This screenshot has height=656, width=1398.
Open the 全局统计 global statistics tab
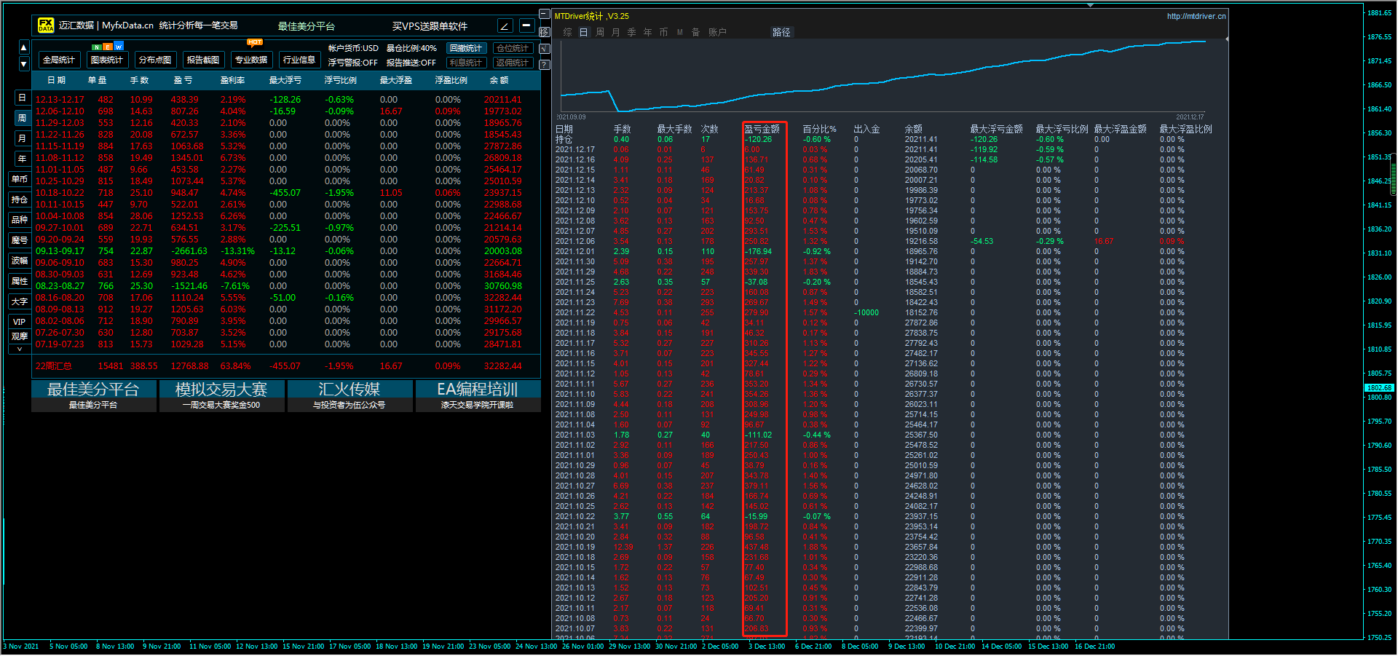[x=59, y=60]
